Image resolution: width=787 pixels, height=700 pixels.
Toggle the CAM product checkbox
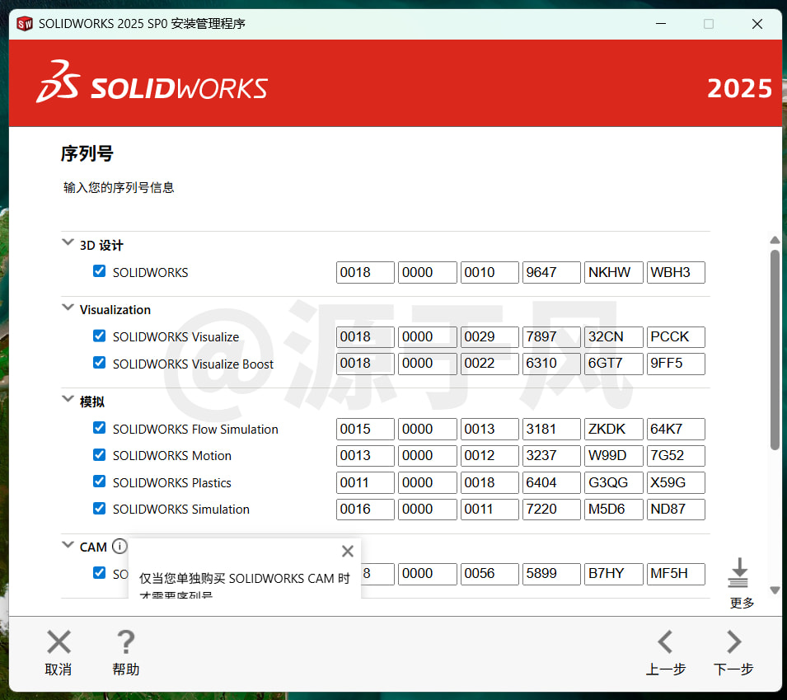tap(100, 573)
